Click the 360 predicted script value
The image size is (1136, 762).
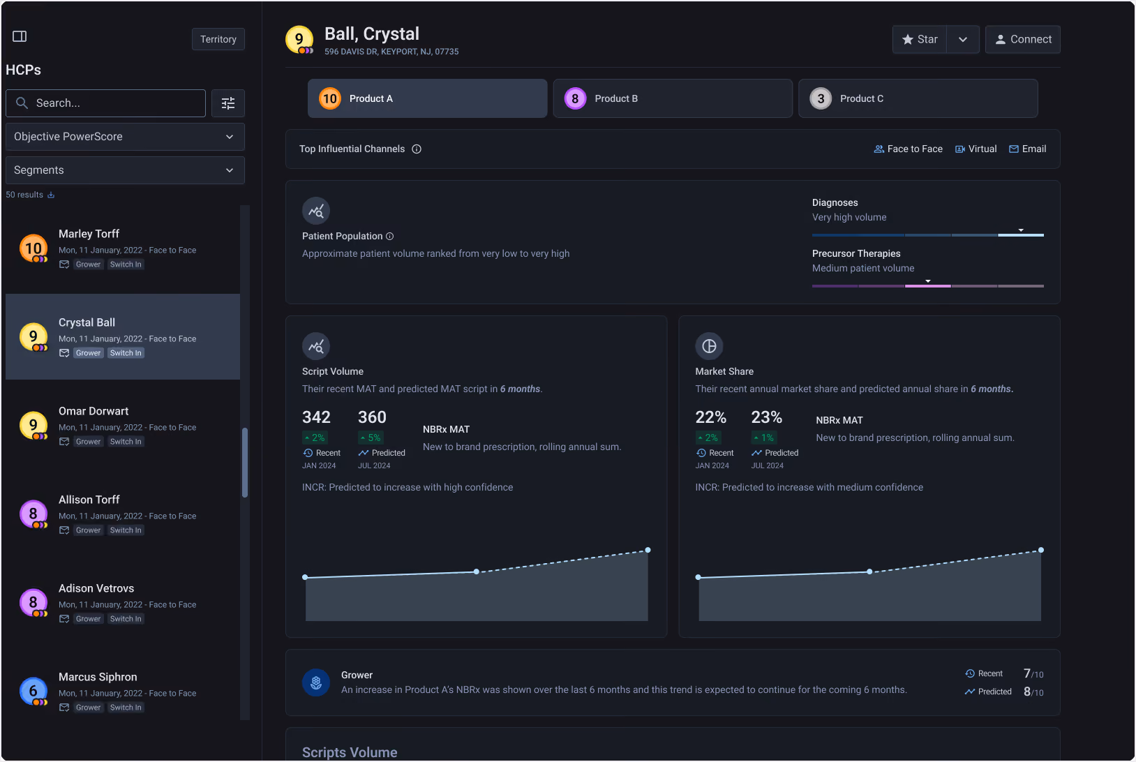372,417
